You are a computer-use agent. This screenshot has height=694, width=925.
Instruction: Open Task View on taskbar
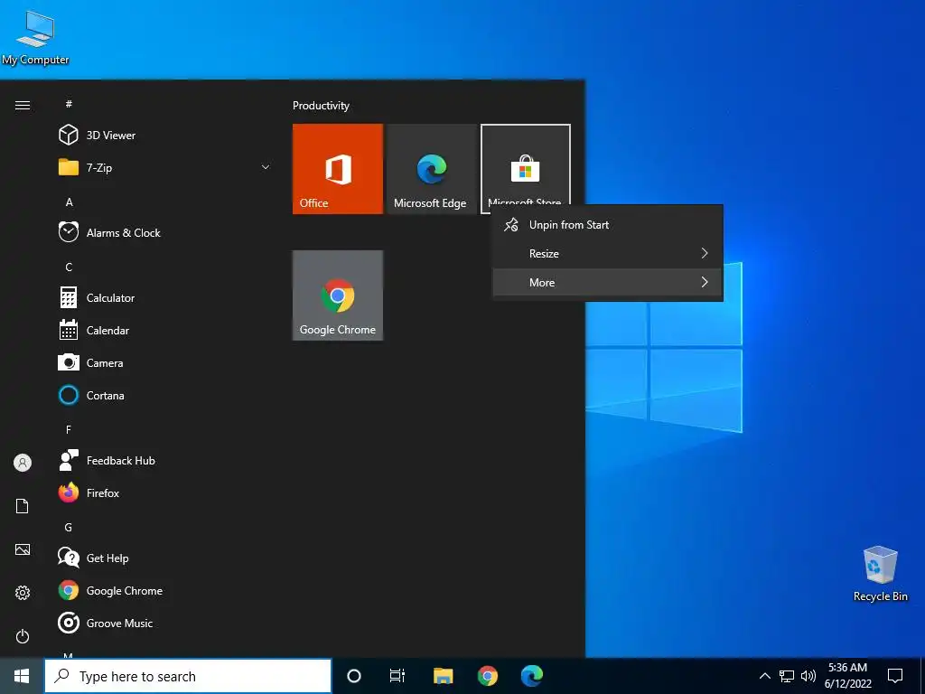coord(397,676)
